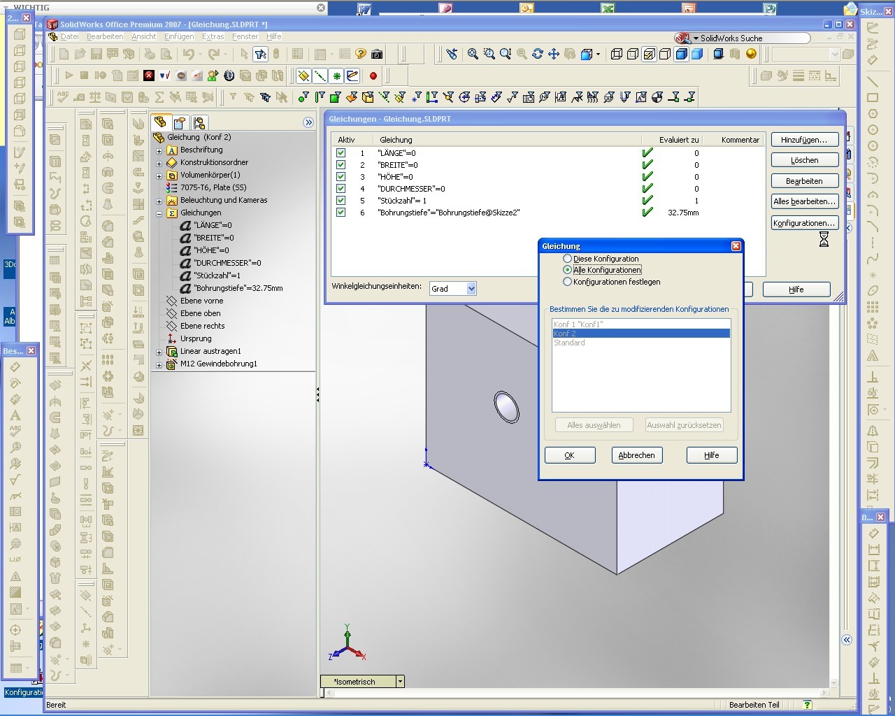Toggle the selection filter toolbar icon

(x=260, y=54)
